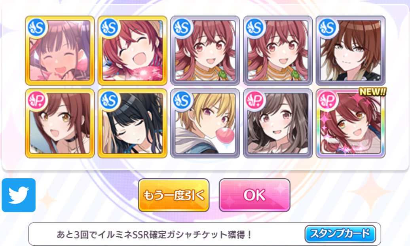Click the Twitter share icon
410x246 pixels.
click(19, 195)
